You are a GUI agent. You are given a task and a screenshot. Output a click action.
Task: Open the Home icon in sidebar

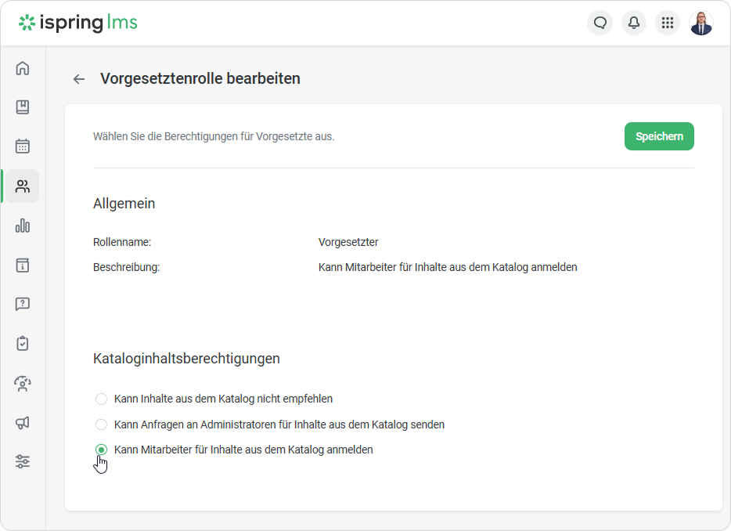coord(23,68)
